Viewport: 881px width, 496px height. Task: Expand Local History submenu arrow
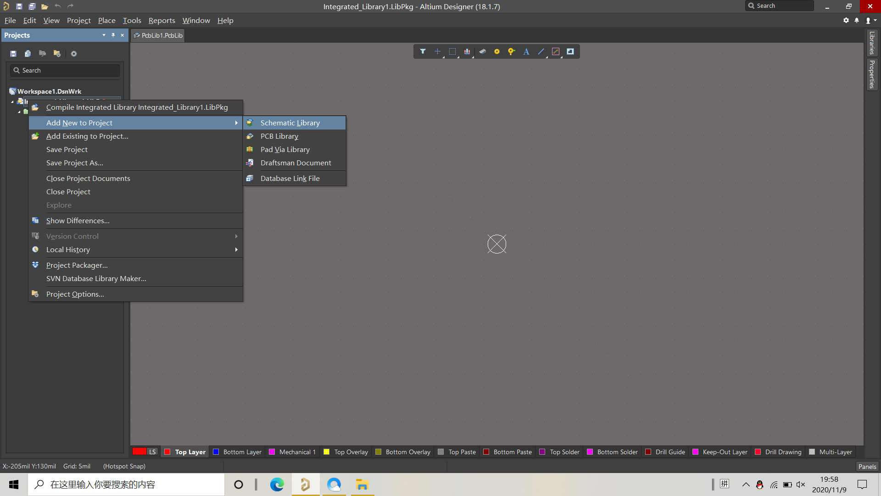(x=236, y=249)
